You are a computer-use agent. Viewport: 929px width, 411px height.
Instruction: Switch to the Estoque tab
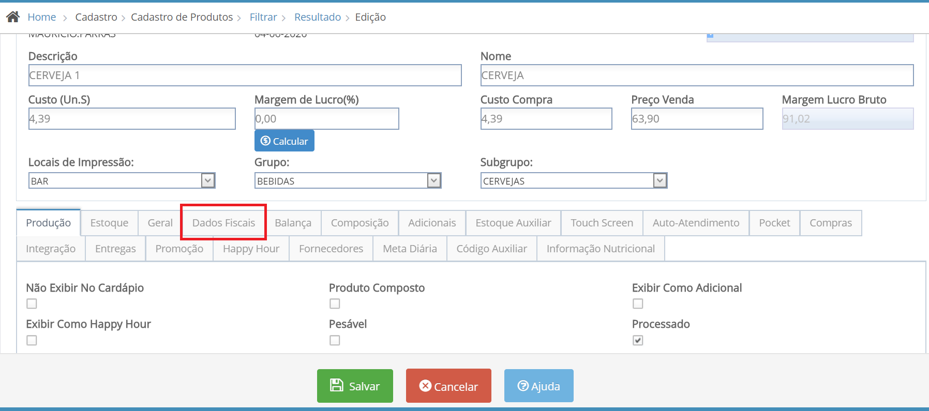pos(109,223)
